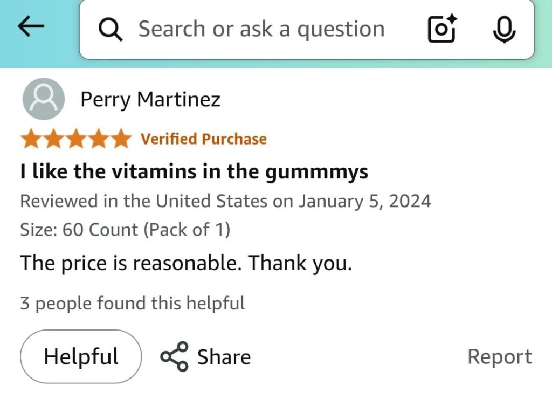552x399 pixels.
Task: Open reviewer name Perry Martinez
Action: [150, 99]
